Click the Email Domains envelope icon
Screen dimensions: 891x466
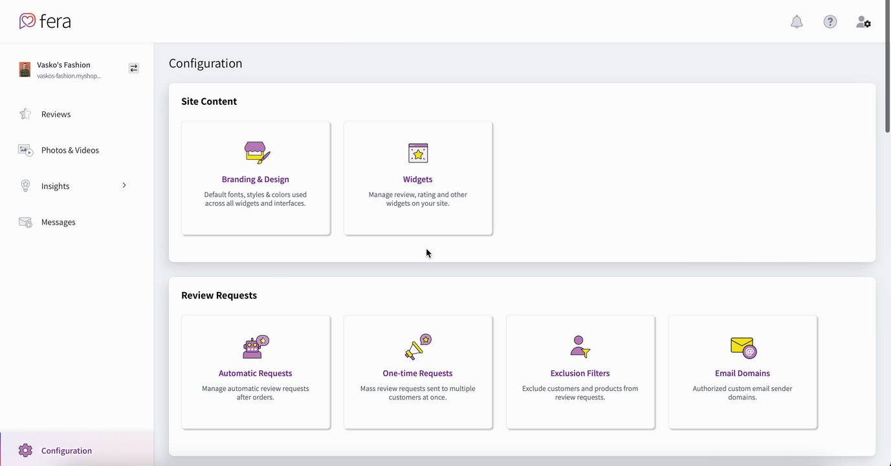tap(743, 347)
